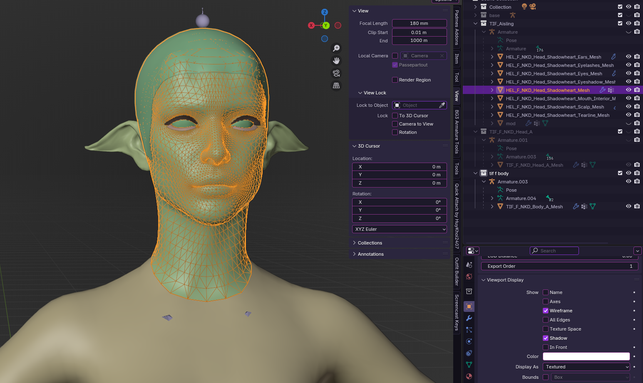The height and width of the screenshot is (383, 643).
Task: Select HEL_F_NKD_Head_Shadowheart_Eyes_Mesh in outliner
Action: [554, 74]
